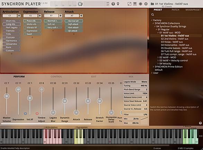Open the Legato Mode Mono dropdown
Image resolution: width=203 pixels, height=150 pixels.
[x=135, y=82]
